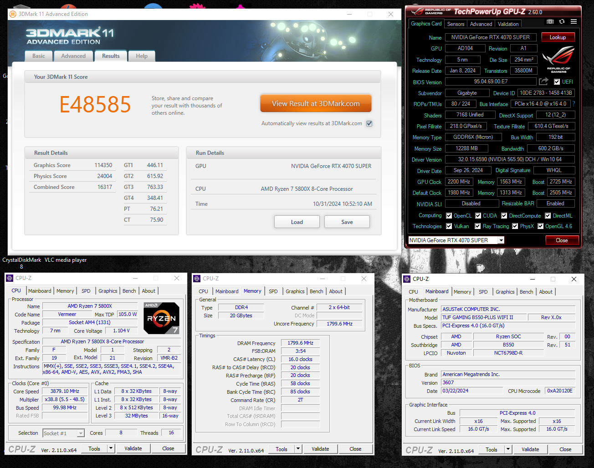Viewport: 594px width, 468px height.
Task: Click the Save button in Run Details
Action: [347, 222]
